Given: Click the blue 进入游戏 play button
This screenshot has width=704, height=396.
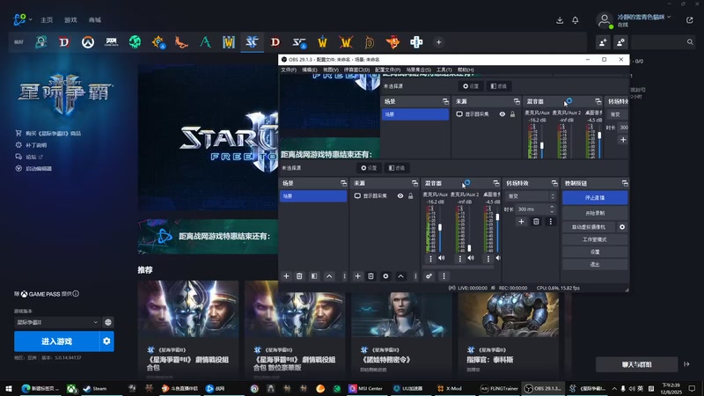Looking at the screenshot, I should (56, 341).
